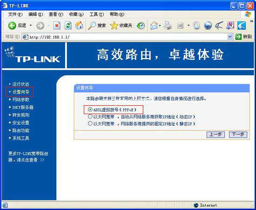Screen dimensions: 256x210
Task: Click the address bar URL field
Action: coord(128,37)
